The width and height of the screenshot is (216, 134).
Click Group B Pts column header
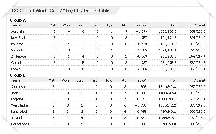pos(123,80)
